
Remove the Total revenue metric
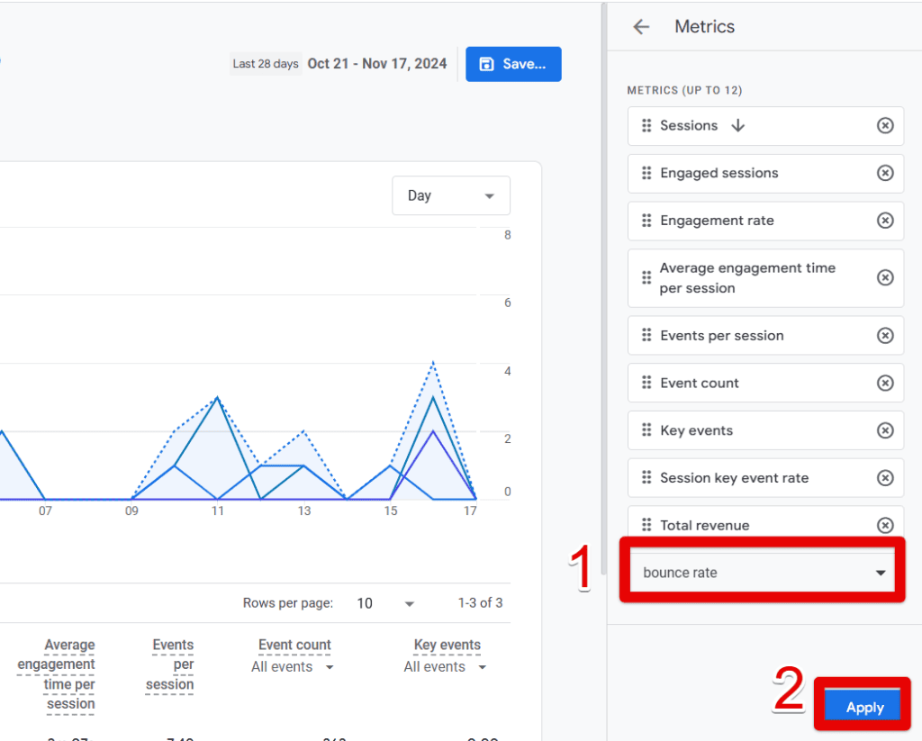[885, 525]
